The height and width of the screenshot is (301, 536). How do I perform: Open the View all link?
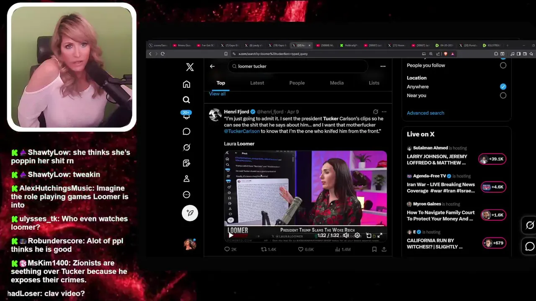coord(217,94)
